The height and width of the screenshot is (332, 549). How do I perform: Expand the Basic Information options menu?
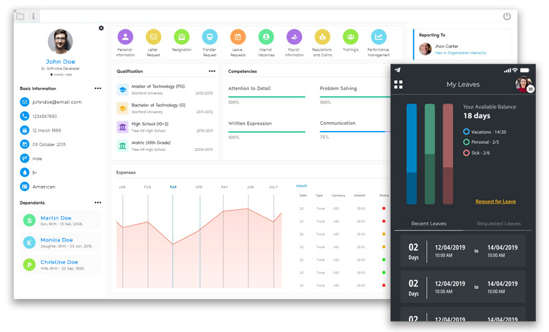click(x=97, y=88)
